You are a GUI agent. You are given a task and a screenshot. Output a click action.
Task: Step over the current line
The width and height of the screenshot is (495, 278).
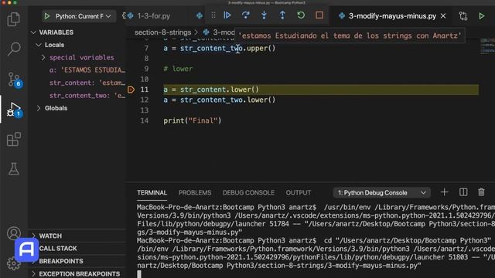(246, 15)
